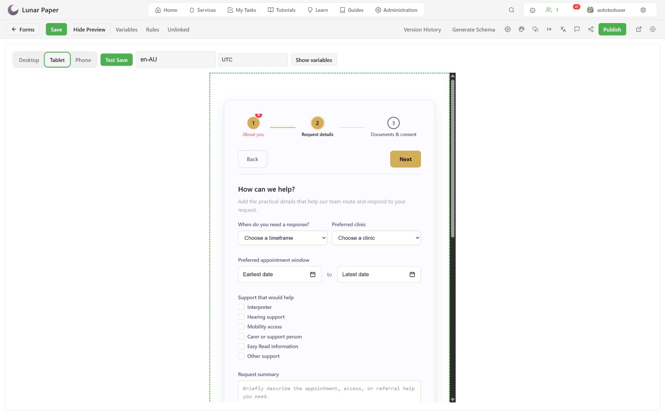Open the Administration menu
665x415 pixels.
[x=396, y=10]
